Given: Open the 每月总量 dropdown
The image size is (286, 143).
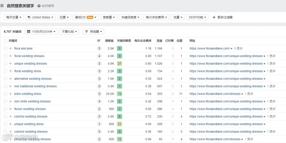Looking at the screenshot, I should click(14, 18).
